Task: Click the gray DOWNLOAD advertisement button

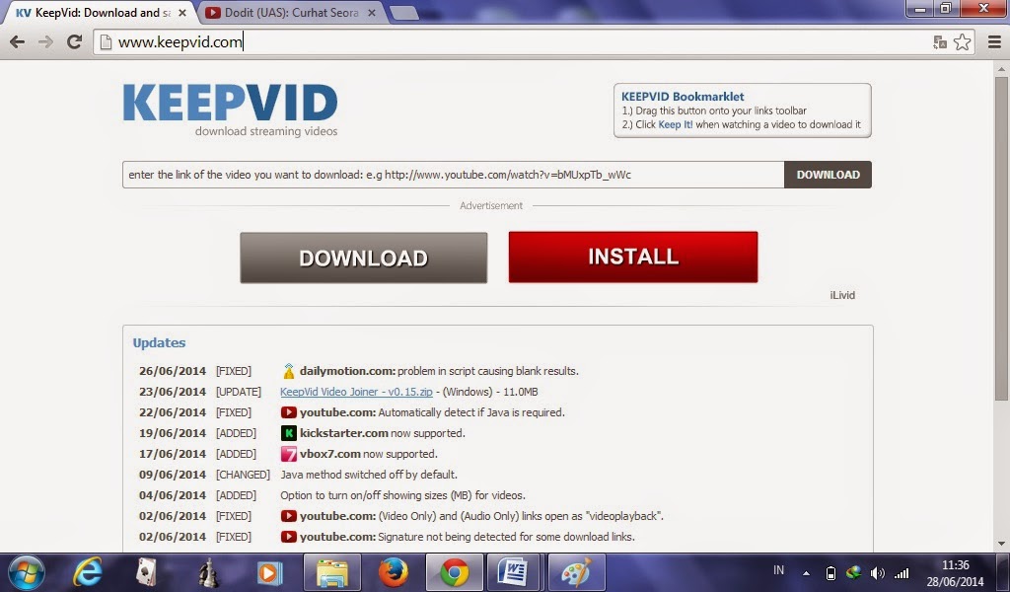Action: [363, 258]
